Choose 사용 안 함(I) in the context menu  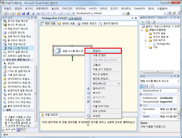tap(103, 55)
